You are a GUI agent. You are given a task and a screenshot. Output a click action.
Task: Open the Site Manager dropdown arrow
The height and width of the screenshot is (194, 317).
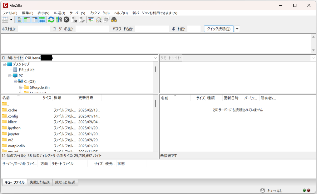11,20
